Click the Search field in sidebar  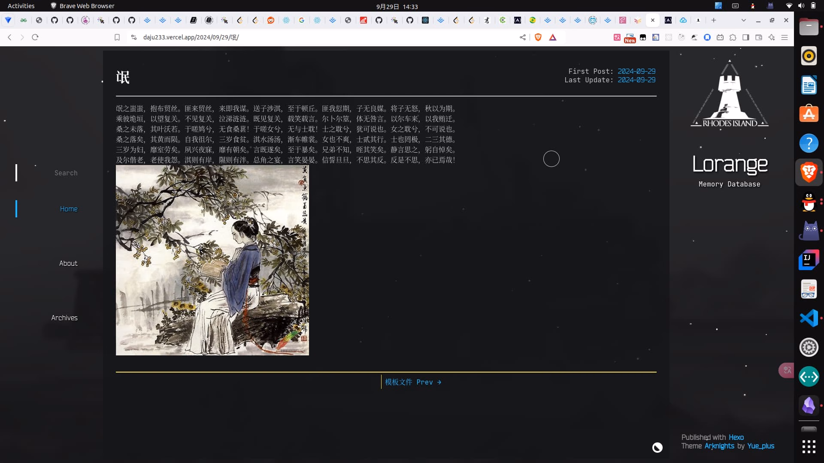[x=66, y=173]
